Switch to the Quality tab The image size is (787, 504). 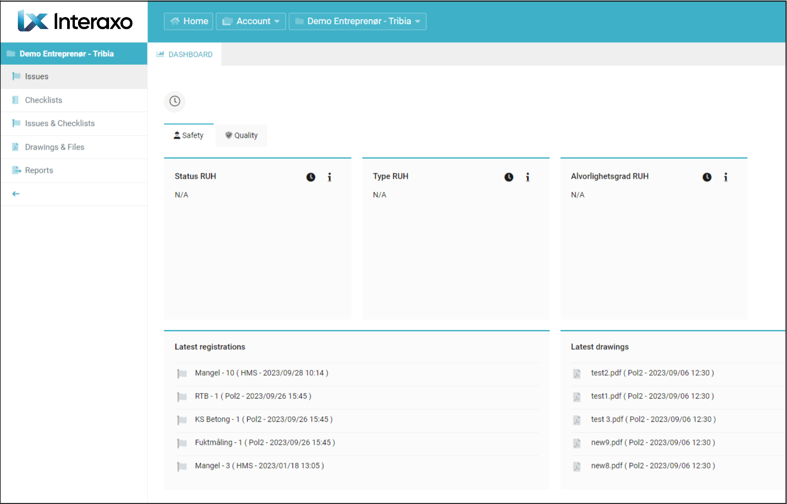click(x=241, y=135)
